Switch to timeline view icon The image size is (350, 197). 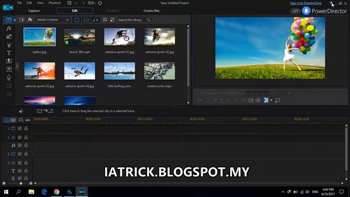tap(6, 120)
